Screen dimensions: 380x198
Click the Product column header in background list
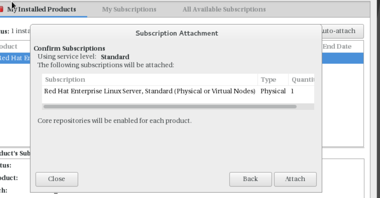(x=9, y=46)
